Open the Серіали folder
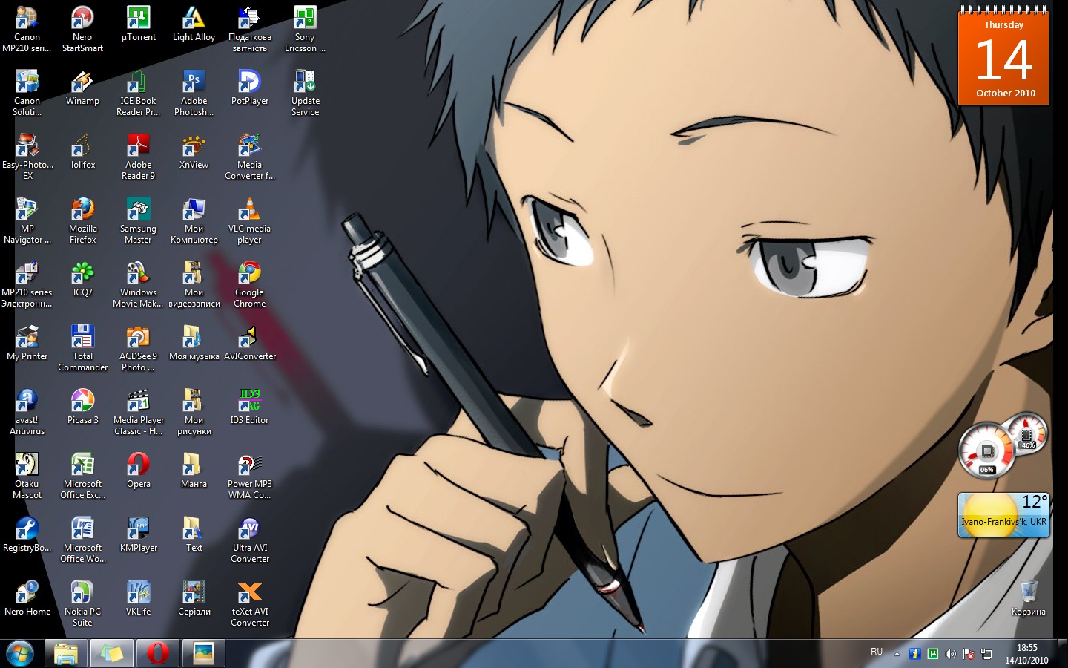The image size is (1068, 668). [x=194, y=599]
